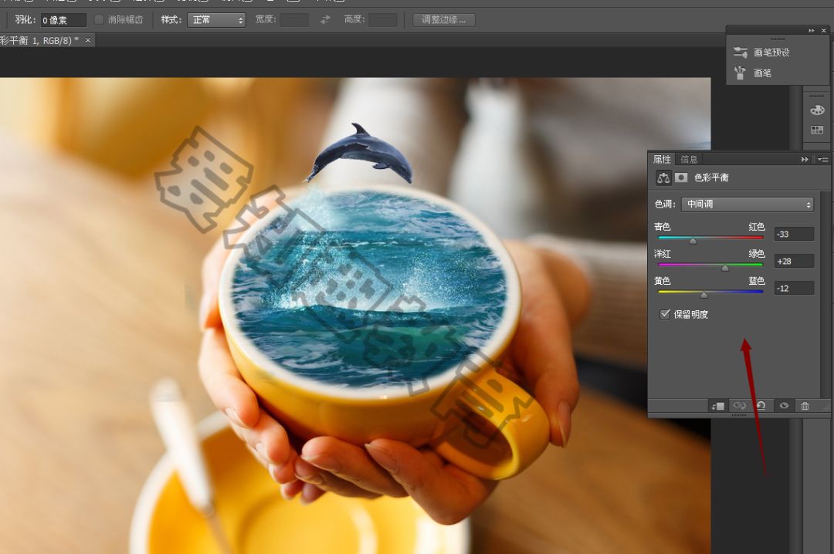Image resolution: width=834 pixels, height=554 pixels.
Task: Click the Refine Edge (调整边缘...) button
Action: point(443,19)
